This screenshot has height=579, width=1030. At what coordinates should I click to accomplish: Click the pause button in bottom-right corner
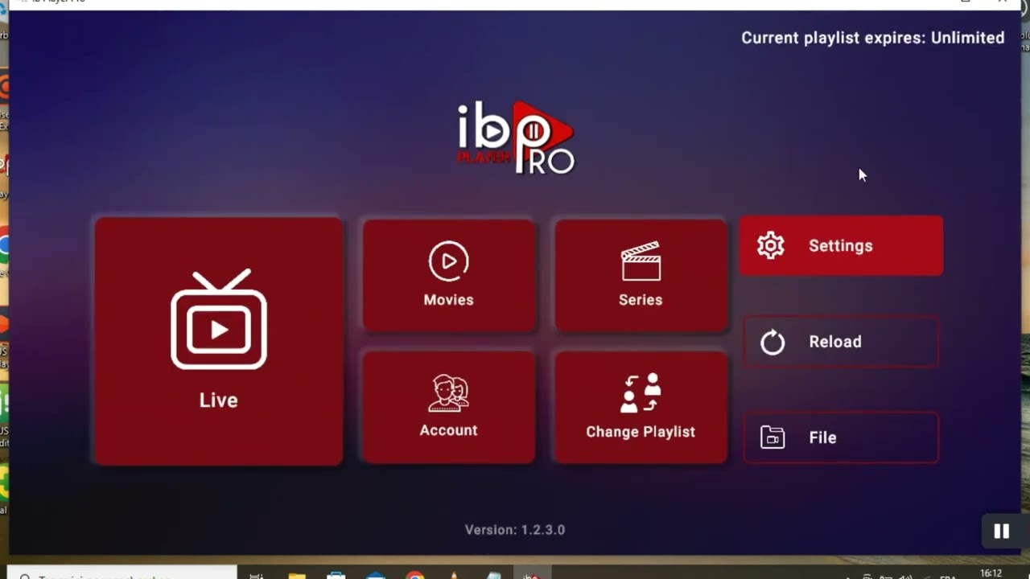point(1001,531)
